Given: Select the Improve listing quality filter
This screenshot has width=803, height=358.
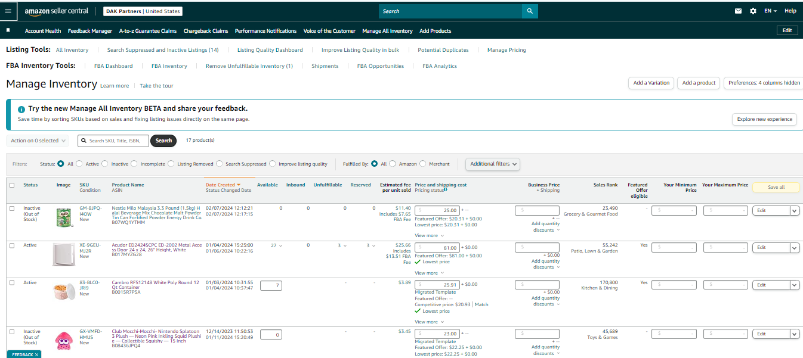Looking at the screenshot, I should (273, 164).
